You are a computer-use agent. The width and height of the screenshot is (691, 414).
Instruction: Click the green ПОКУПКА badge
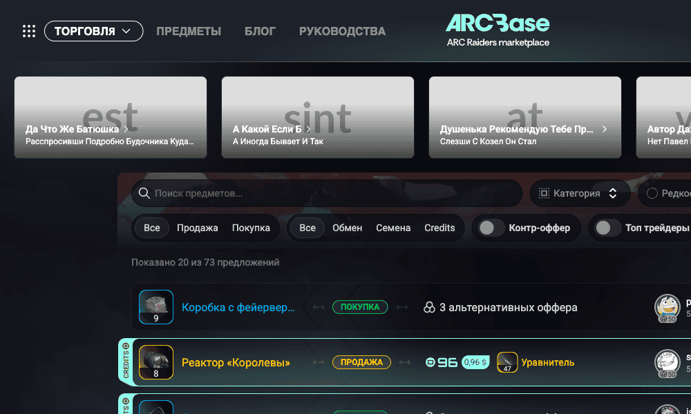(360, 307)
